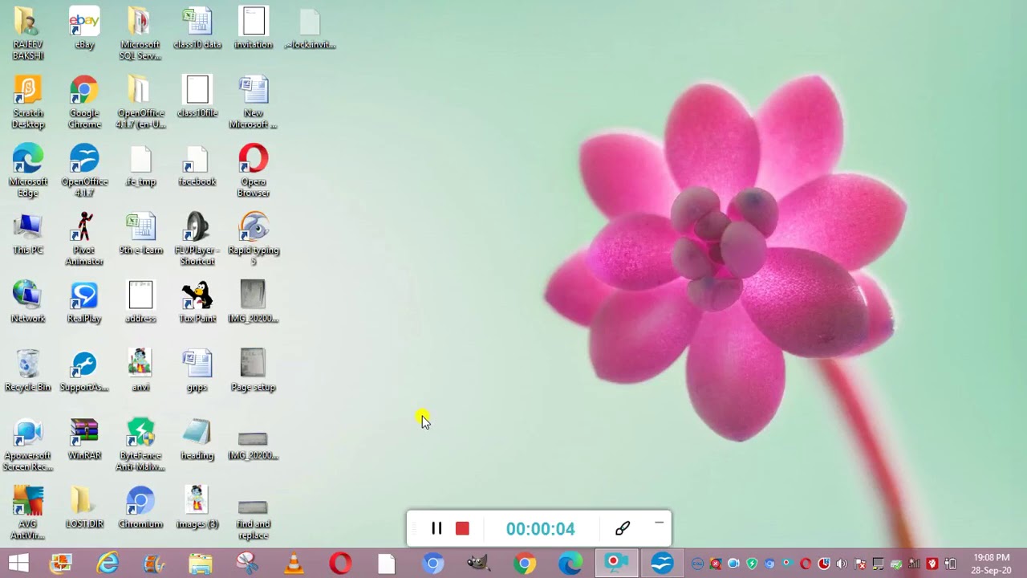Select the Microsoft Edge desktop shortcut
The image size is (1027, 578).
[28, 170]
